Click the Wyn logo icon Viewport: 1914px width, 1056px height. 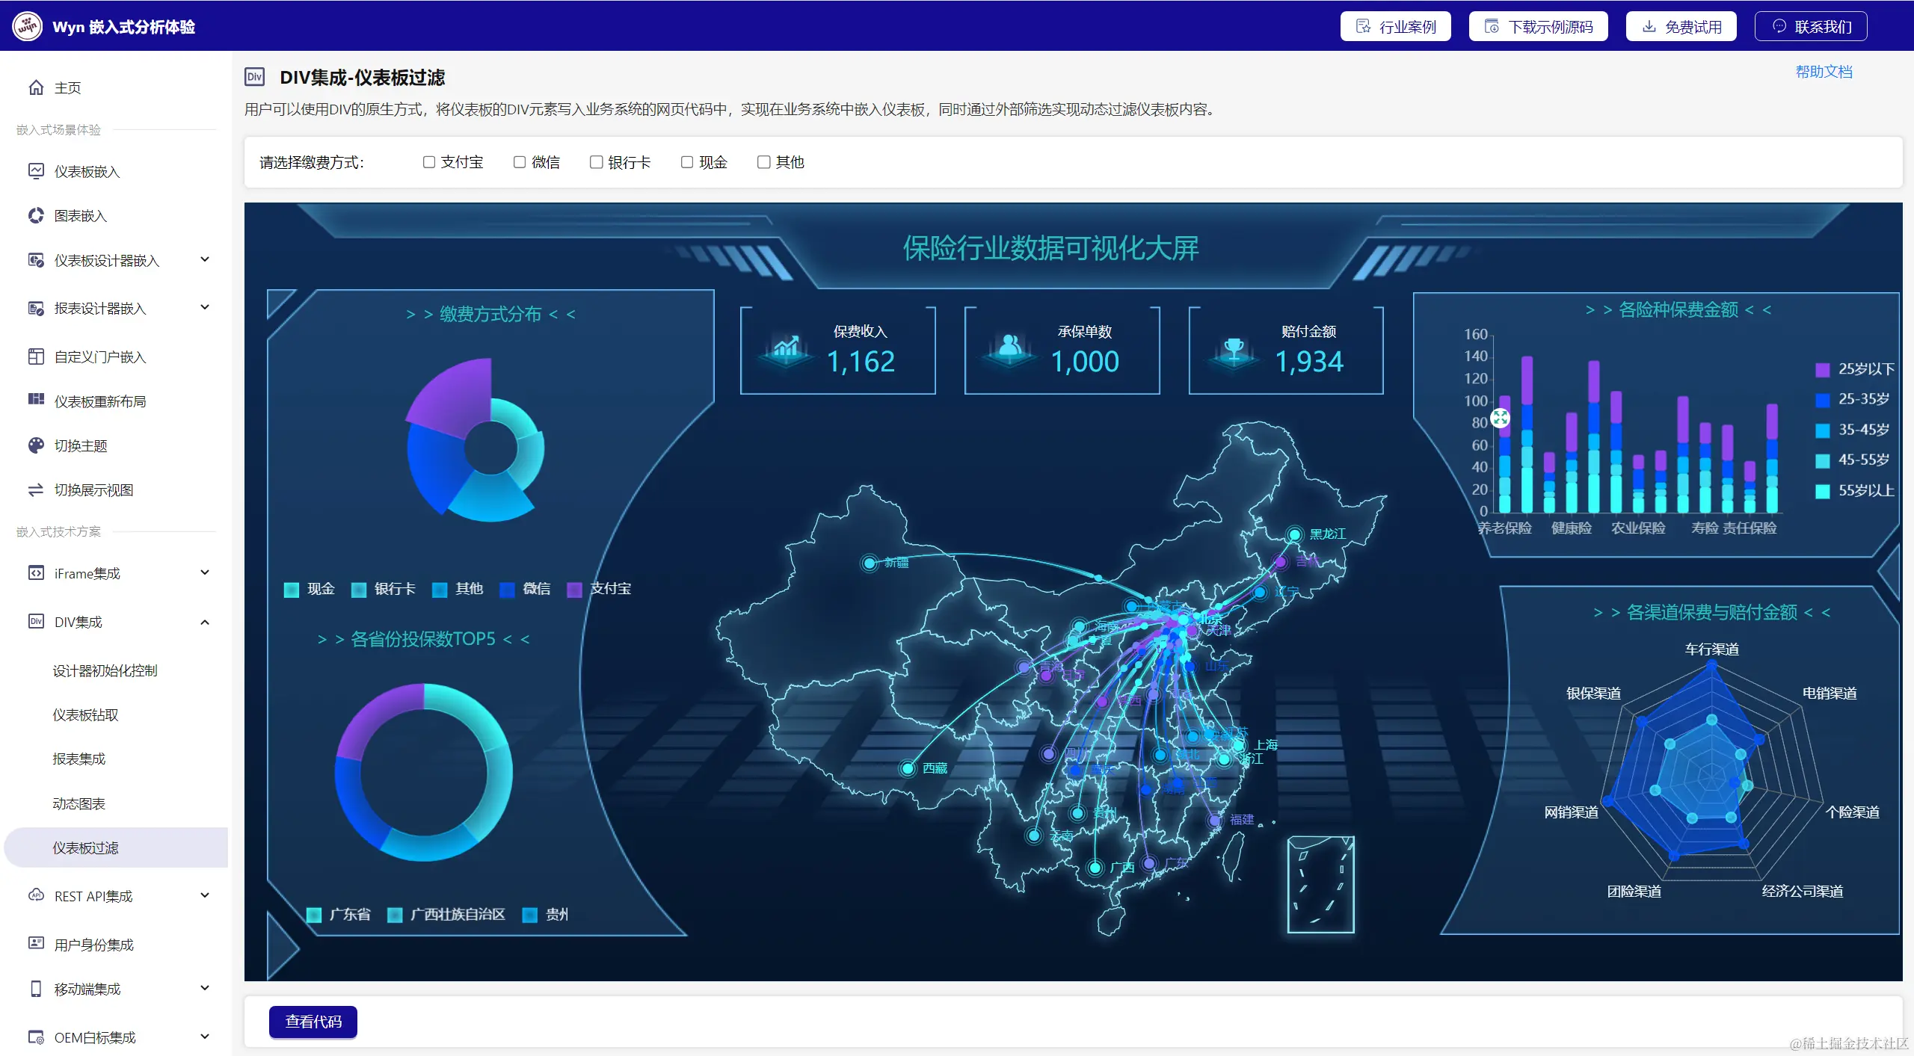pos(28,27)
